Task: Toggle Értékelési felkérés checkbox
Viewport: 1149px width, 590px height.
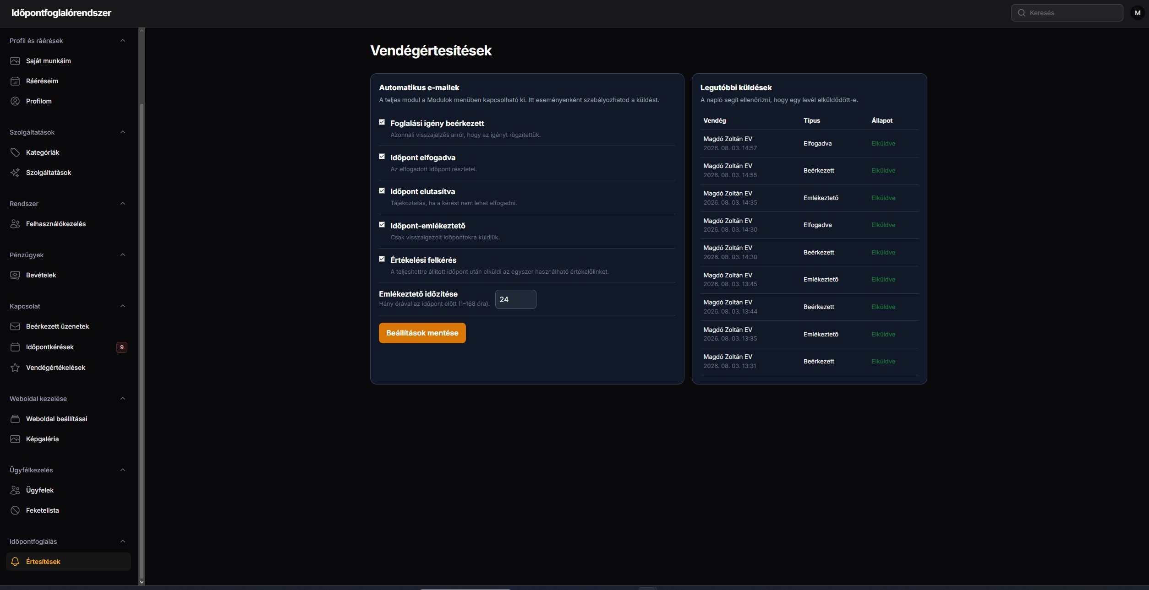Action: tap(382, 259)
